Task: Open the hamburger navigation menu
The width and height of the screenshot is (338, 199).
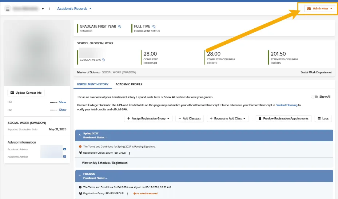Action: tap(8, 9)
